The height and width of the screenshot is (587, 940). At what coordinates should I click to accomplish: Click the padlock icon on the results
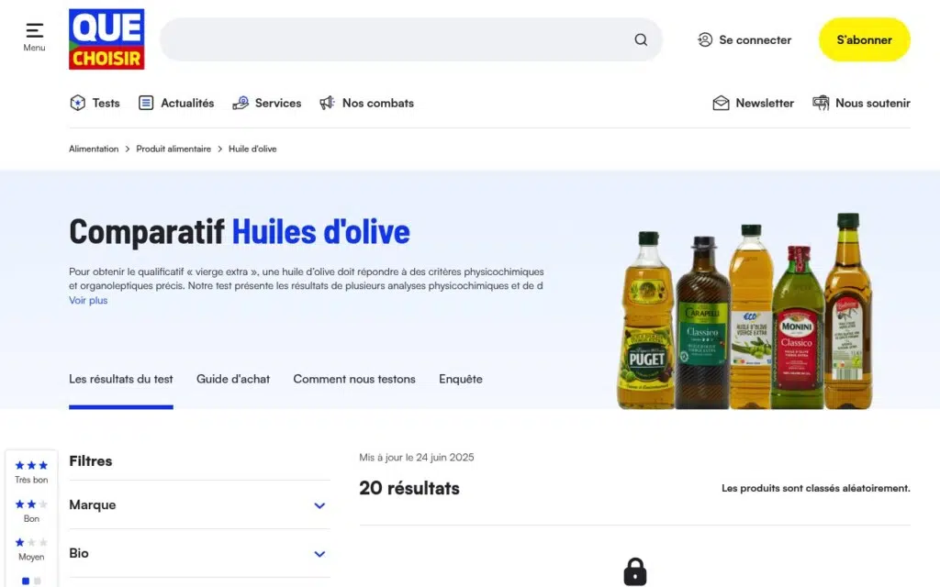pyautogui.click(x=635, y=572)
